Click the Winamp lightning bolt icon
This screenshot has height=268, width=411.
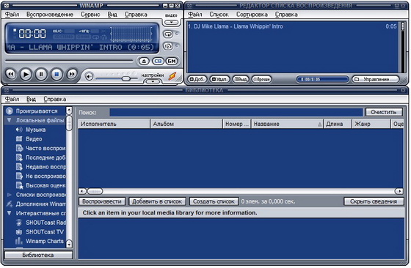[172, 76]
